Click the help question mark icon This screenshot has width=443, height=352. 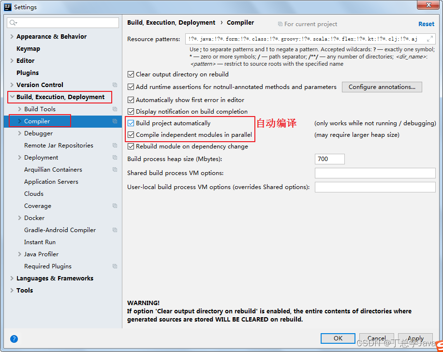(14, 339)
